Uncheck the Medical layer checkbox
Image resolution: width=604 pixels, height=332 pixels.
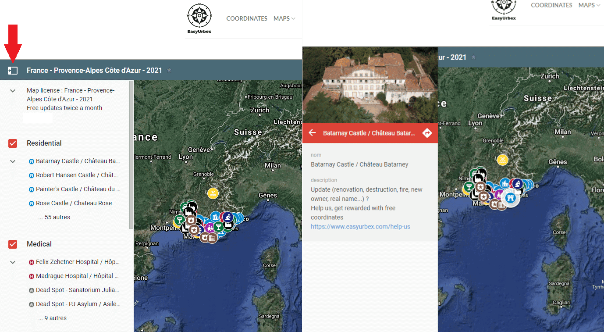tap(13, 244)
